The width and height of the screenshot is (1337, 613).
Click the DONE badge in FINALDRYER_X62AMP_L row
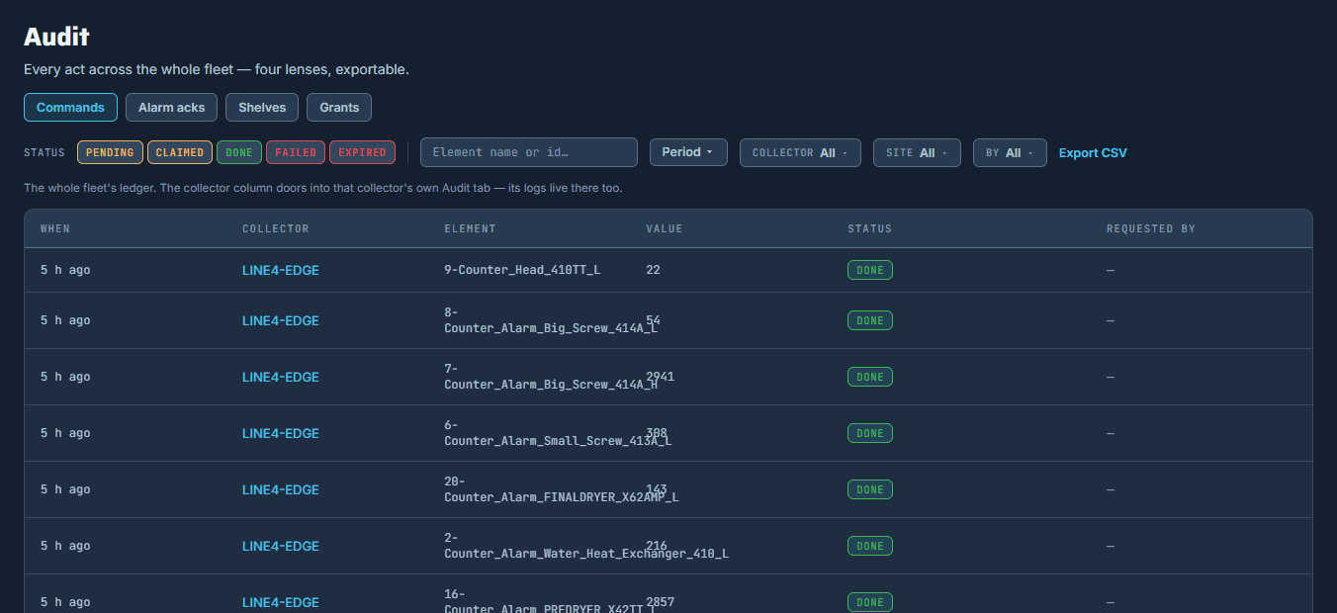(x=870, y=489)
